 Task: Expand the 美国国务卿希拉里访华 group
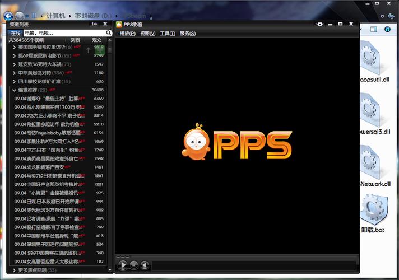tap(14, 47)
